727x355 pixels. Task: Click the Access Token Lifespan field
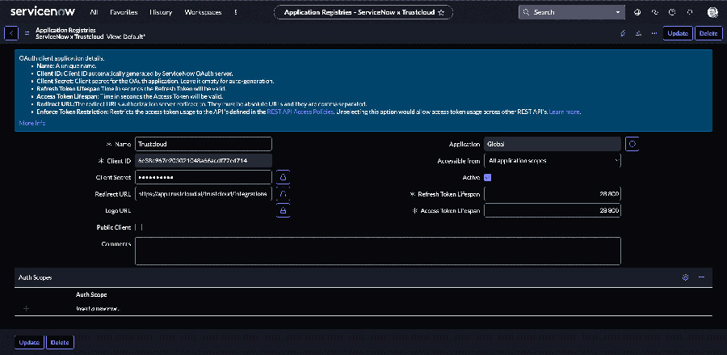point(553,211)
